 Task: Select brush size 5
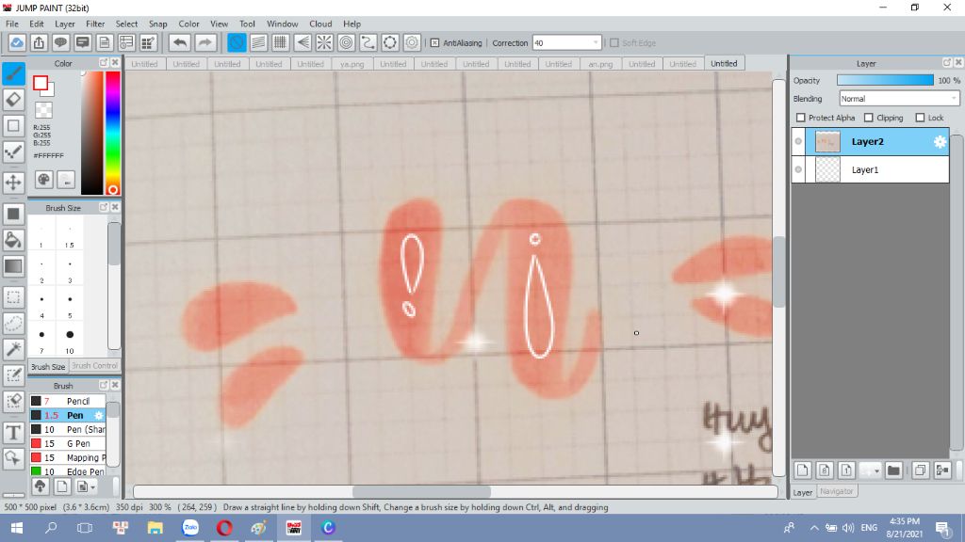pyautogui.click(x=70, y=305)
